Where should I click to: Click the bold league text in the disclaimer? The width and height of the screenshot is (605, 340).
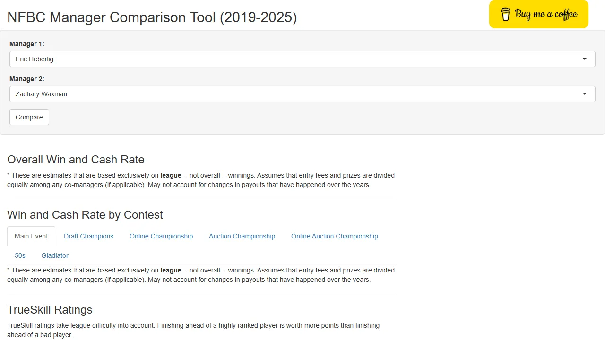171,175
